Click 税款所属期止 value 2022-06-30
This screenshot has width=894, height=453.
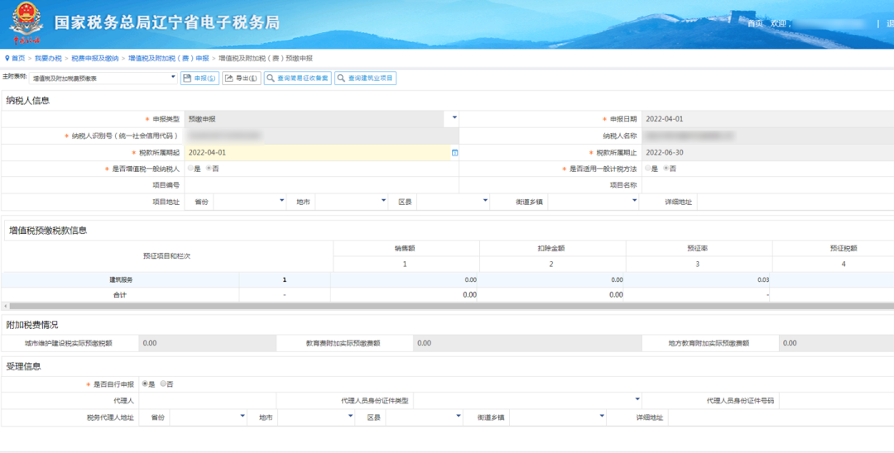[664, 153]
